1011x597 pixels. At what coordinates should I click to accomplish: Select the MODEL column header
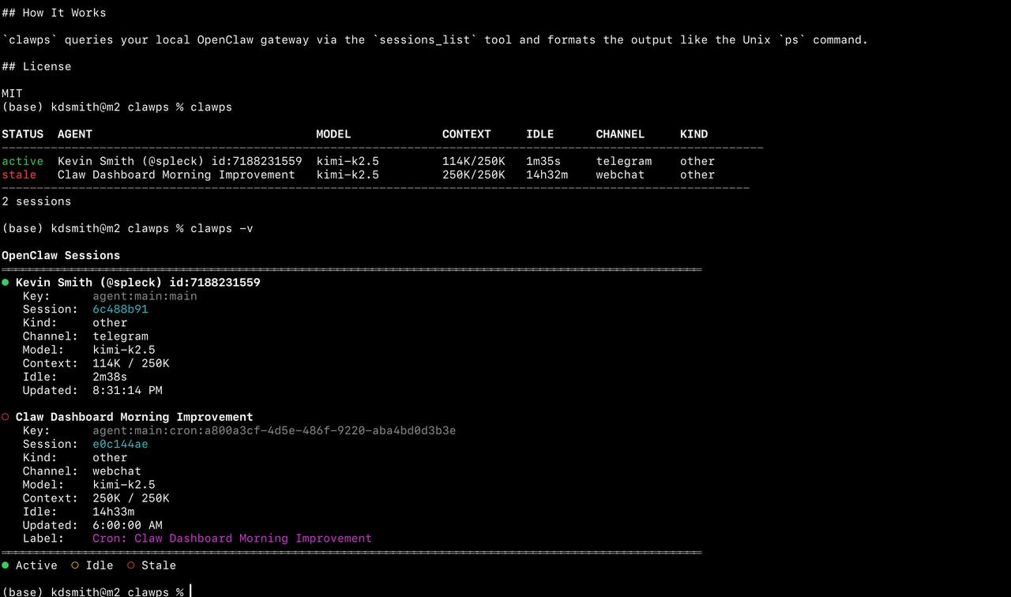click(333, 134)
